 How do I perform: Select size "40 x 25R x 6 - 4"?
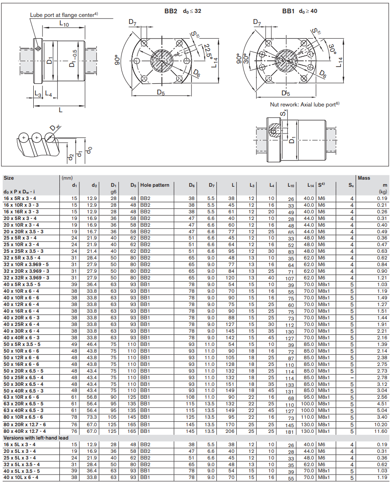tap(21, 324)
